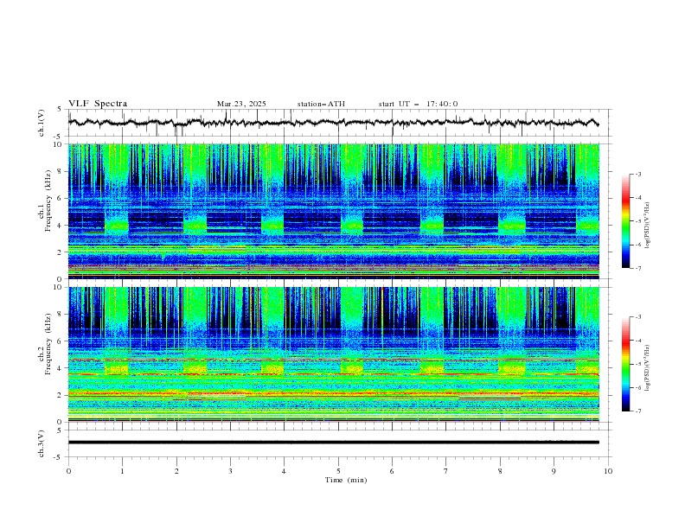This screenshot has width=685, height=529.
Task: Click the flat ch.3 voltage trace
Action: (x=333, y=443)
